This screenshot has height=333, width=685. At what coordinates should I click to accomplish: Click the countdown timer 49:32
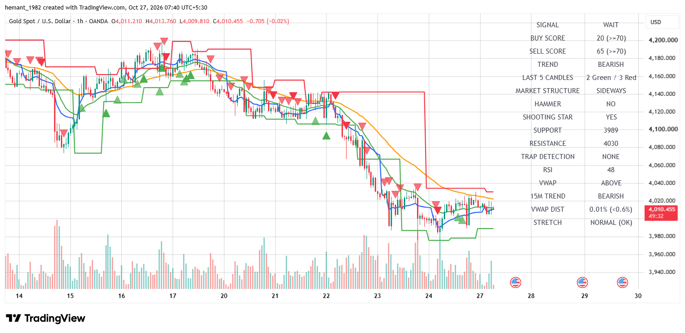tap(656, 216)
